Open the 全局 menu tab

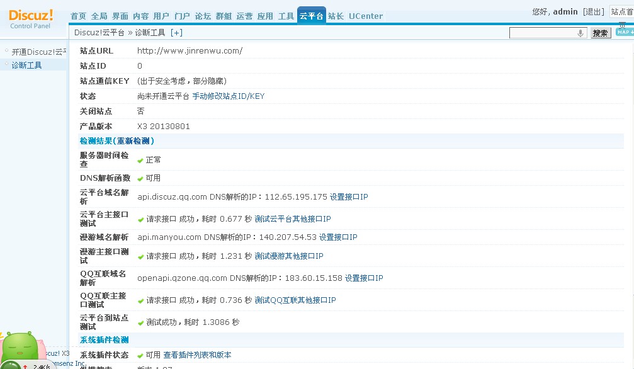pyautogui.click(x=99, y=16)
